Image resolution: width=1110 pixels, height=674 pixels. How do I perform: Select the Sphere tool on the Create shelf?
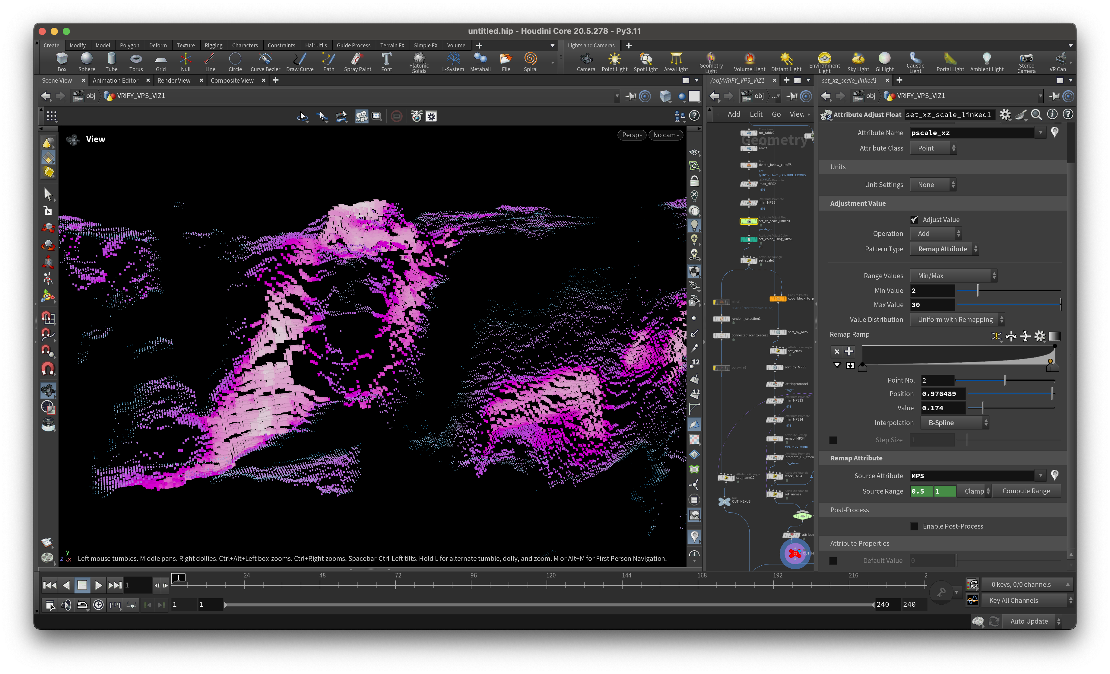click(87, 62)
